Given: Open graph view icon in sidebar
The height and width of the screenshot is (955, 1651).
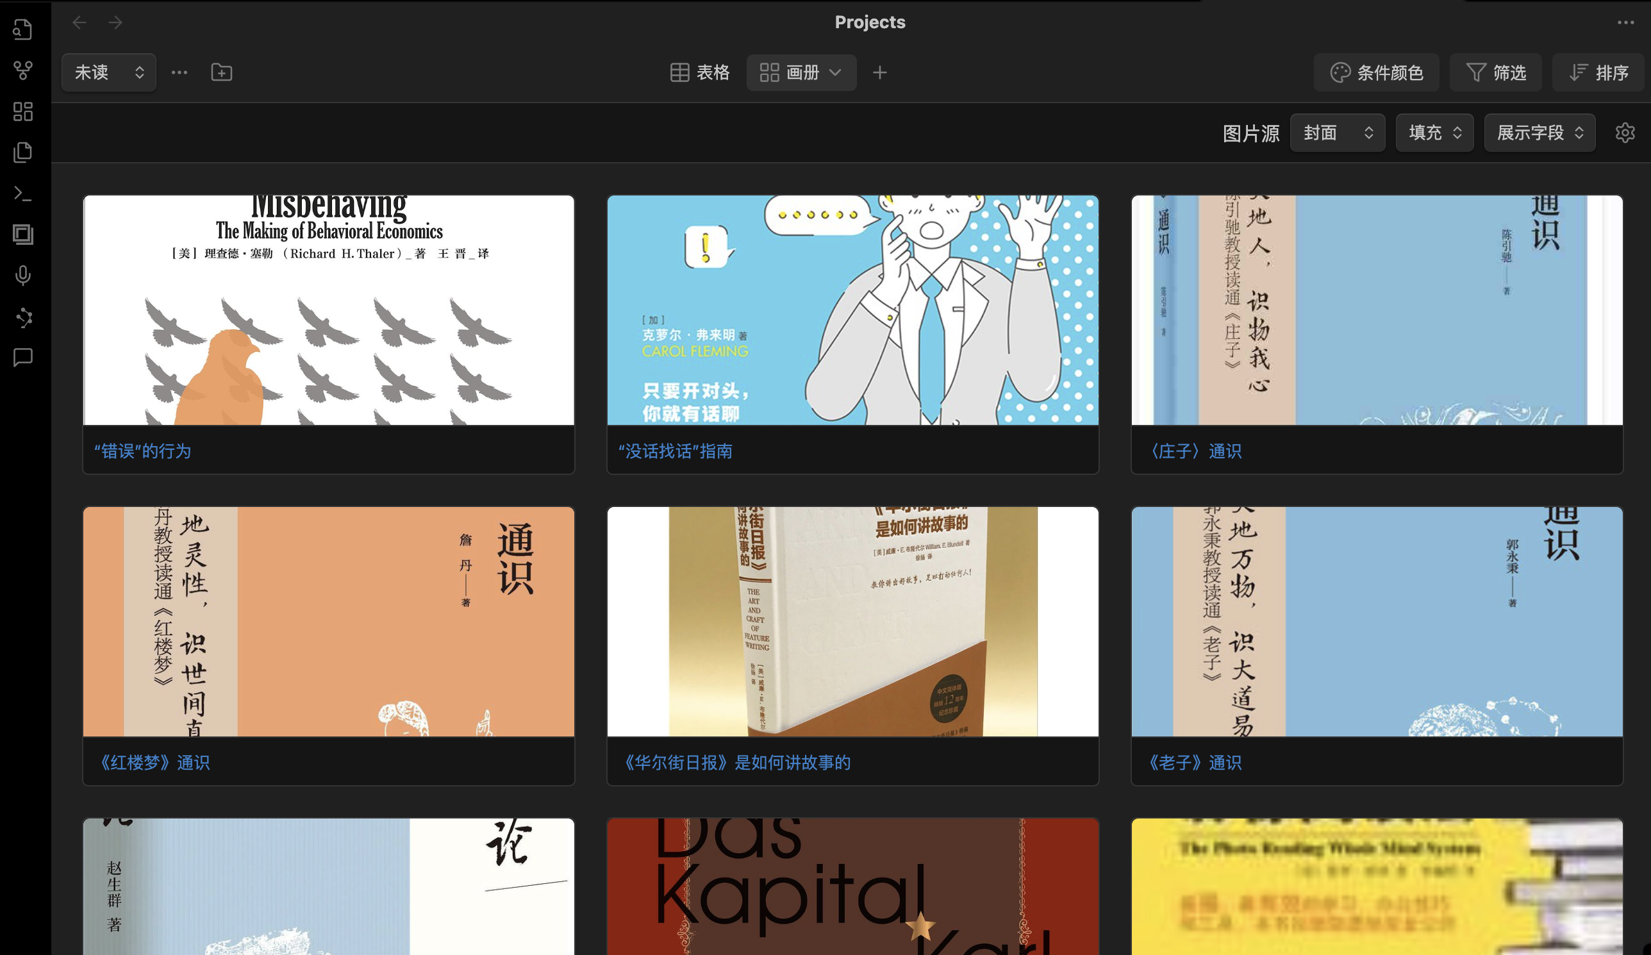Looking at the screenshot, I should 23,70.
